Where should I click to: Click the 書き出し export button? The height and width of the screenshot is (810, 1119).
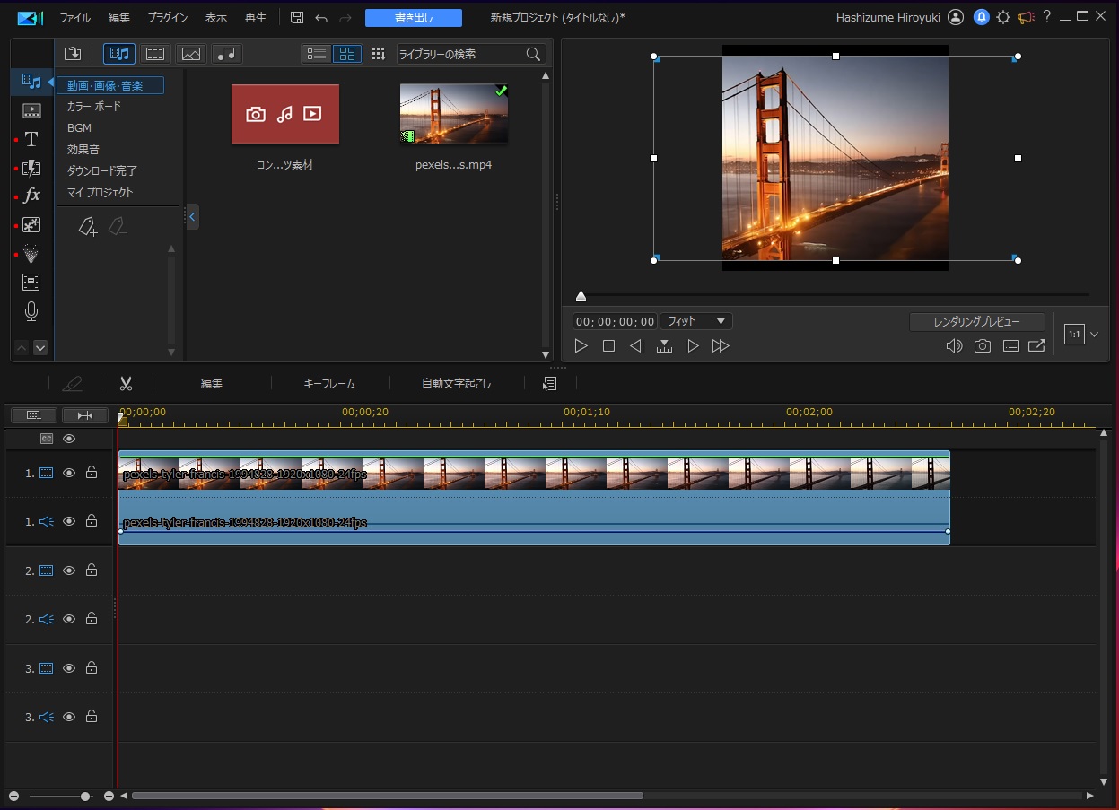[x=414, y=18]
